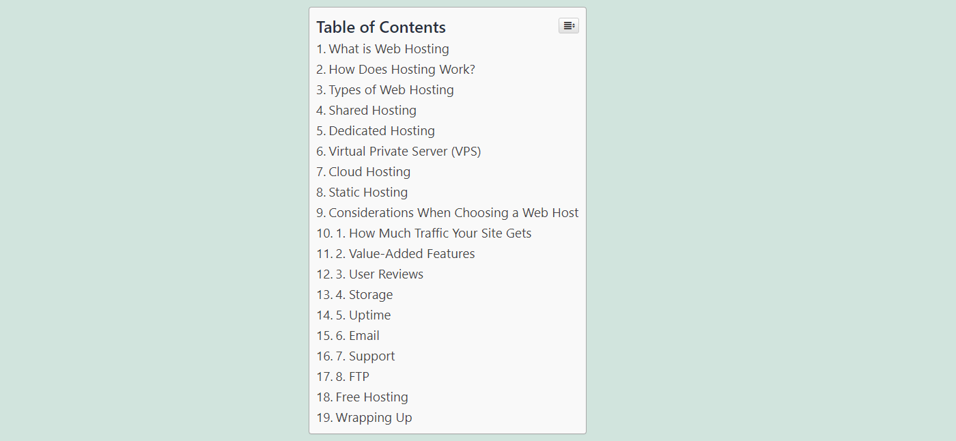Screen dimensions: 956x441
Task: Go to the 'Cloud Hosting' section
Action: coord(369,171)
